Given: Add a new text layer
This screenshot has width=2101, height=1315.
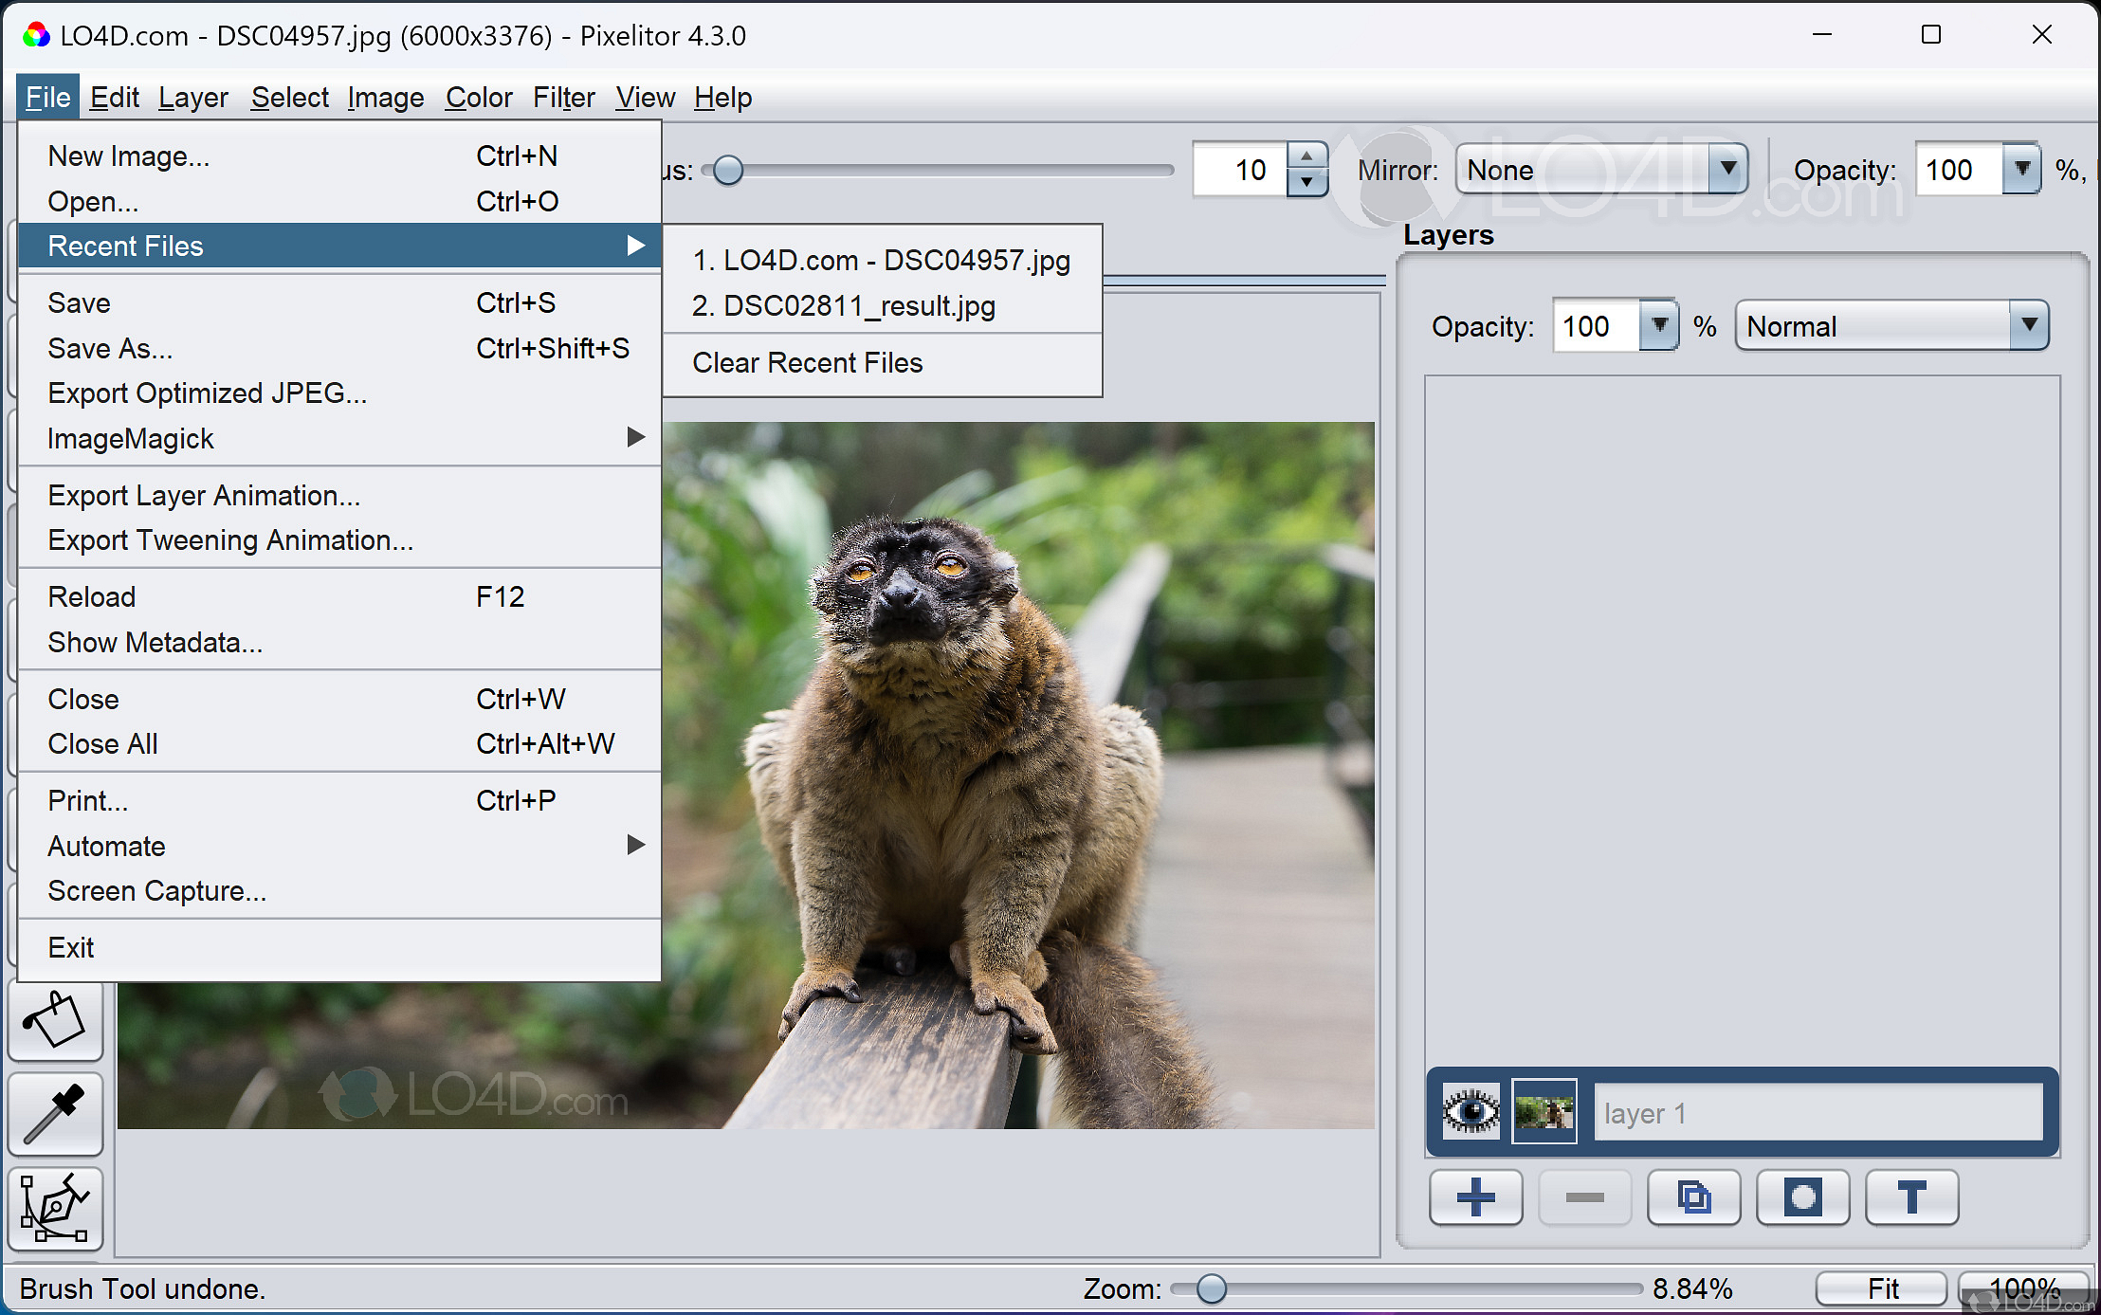Looking at the screenshot, I should (1912, 1197).
